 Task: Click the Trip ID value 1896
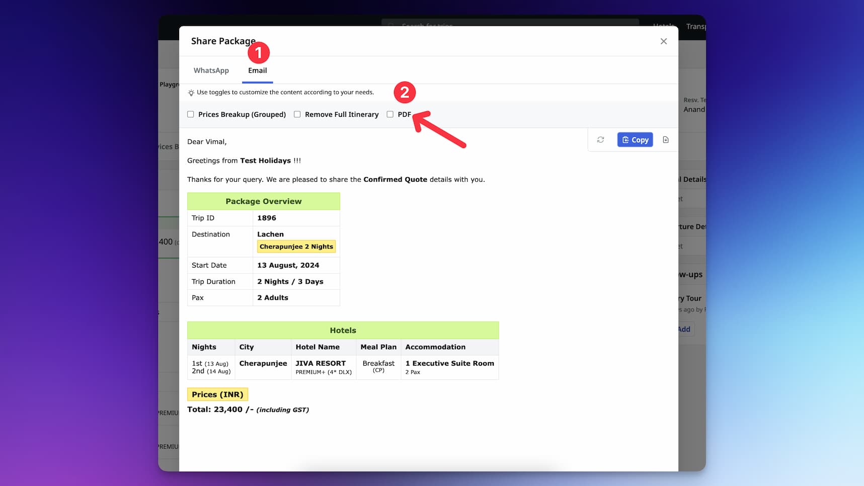pos(267,218)
